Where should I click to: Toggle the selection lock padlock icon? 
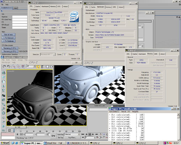point(17,134)
